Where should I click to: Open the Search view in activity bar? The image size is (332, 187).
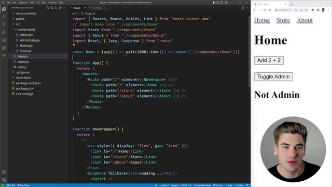(x=4, y=17)
